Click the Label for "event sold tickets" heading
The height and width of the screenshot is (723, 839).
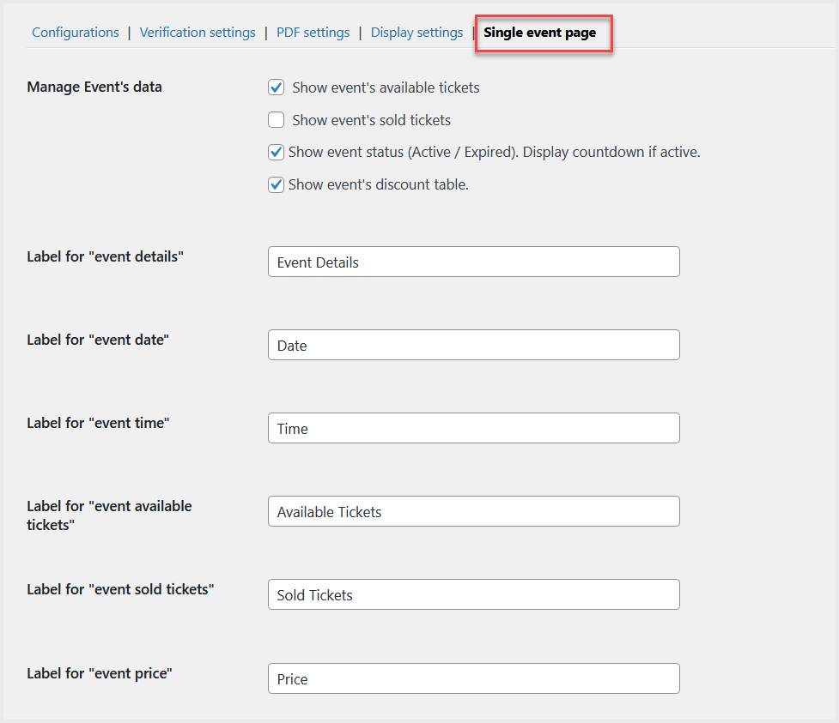[120, 589]
